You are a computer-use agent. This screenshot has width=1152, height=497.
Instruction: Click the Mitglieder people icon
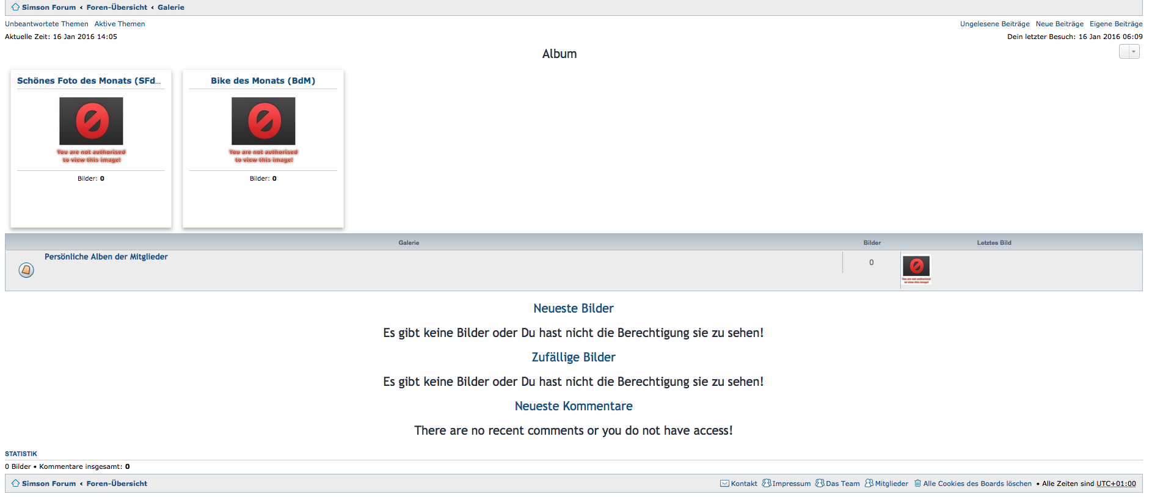point(869,484)
